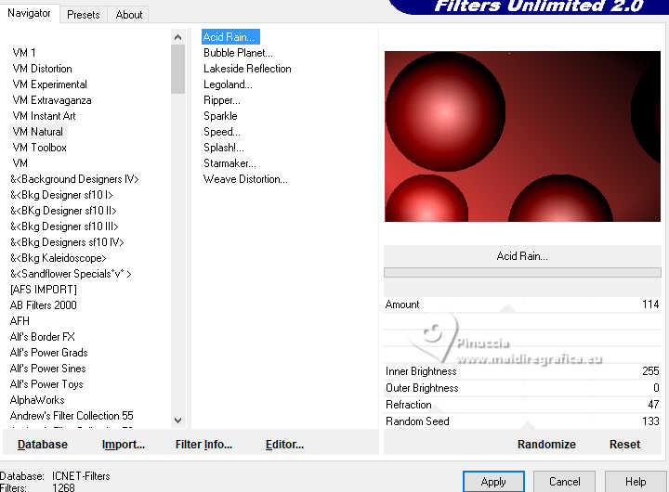Viewport: 669px width, 492px height.
Task: Choose the Alf's Power Toys category
Action: [x=46, y=384]
